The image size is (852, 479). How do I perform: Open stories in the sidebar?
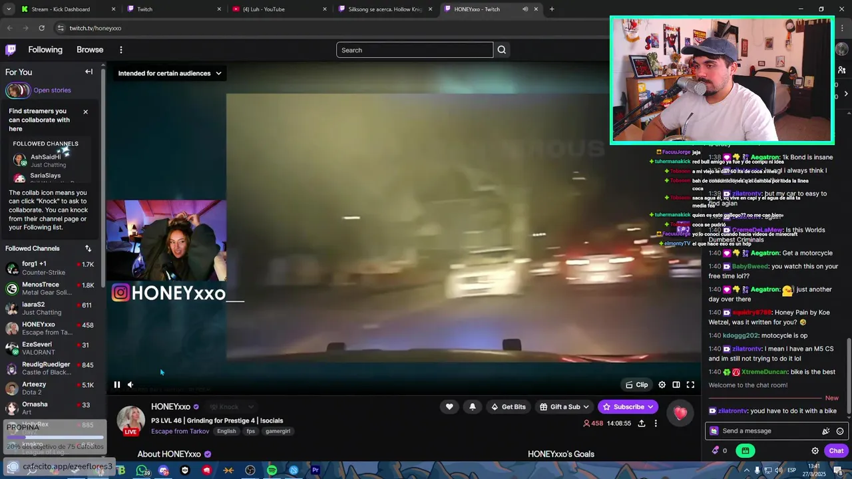pos(52,90)
